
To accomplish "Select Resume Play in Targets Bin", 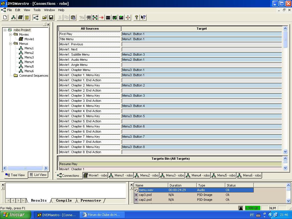I will pyautogui.click(x=170, y=164).
